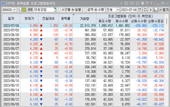The width and height of the screenshot is (170, 107).
Task: Click the 매도수량 column header
Action: tap(105, 21)
